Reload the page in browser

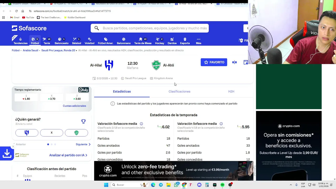coord(16,11)
